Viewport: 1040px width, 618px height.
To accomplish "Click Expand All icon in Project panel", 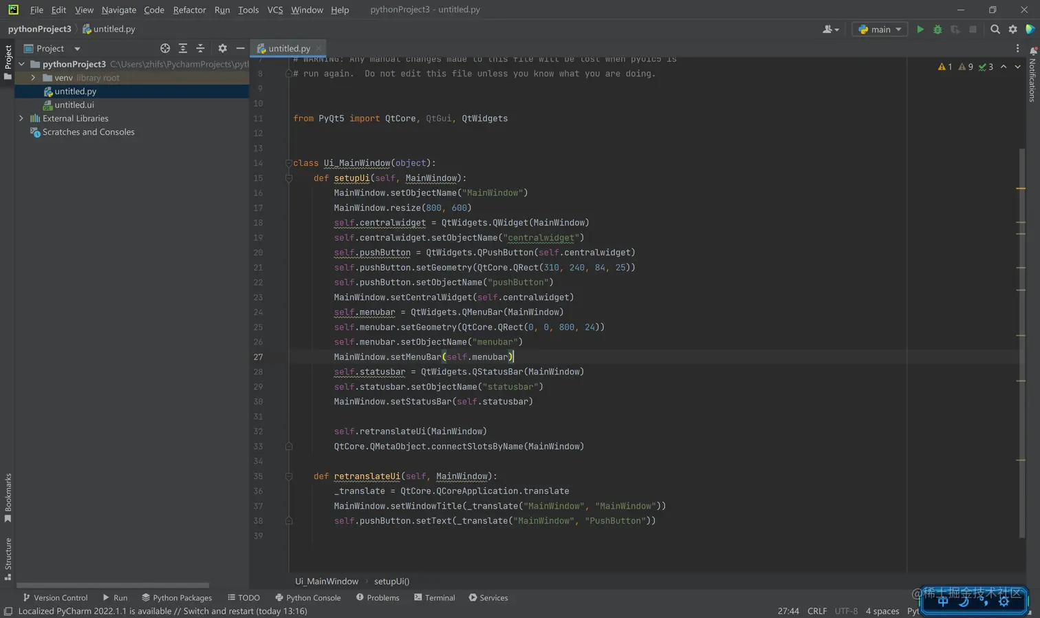I will [x=183, y=49].
